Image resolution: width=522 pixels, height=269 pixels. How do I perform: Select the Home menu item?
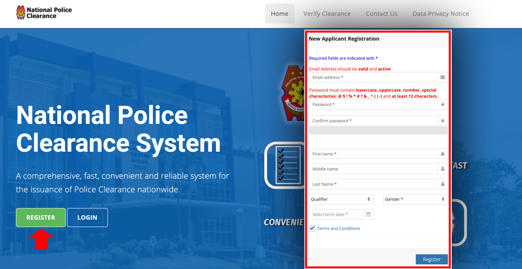(x=280, y=13)
